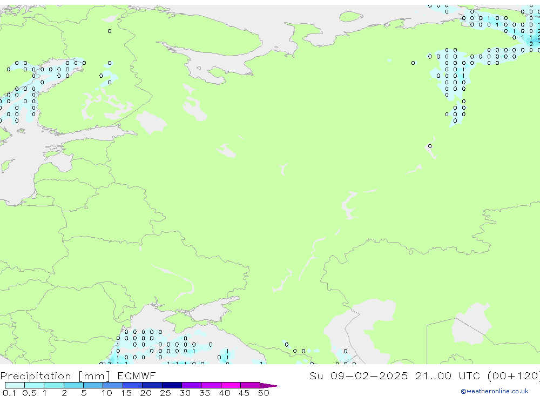
Task: Click the 20–25 mm legend swatch
Action: point(152,385)
